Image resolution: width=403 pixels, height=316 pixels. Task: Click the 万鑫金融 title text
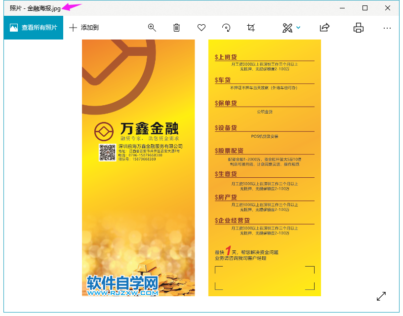click(150, 128)
